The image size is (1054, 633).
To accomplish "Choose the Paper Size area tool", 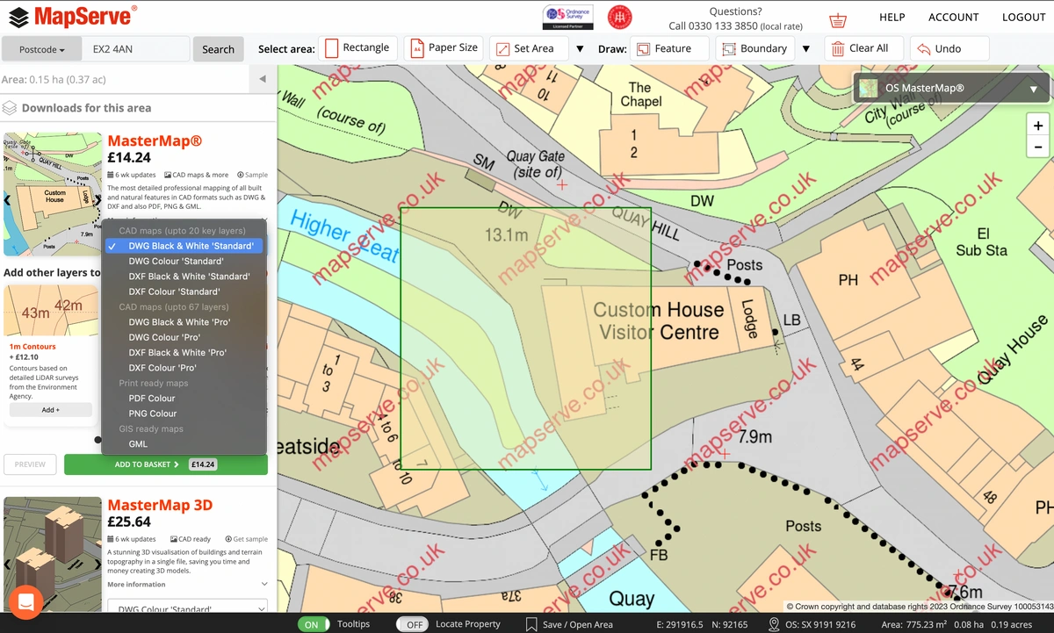I will click(x=444, y=48).
